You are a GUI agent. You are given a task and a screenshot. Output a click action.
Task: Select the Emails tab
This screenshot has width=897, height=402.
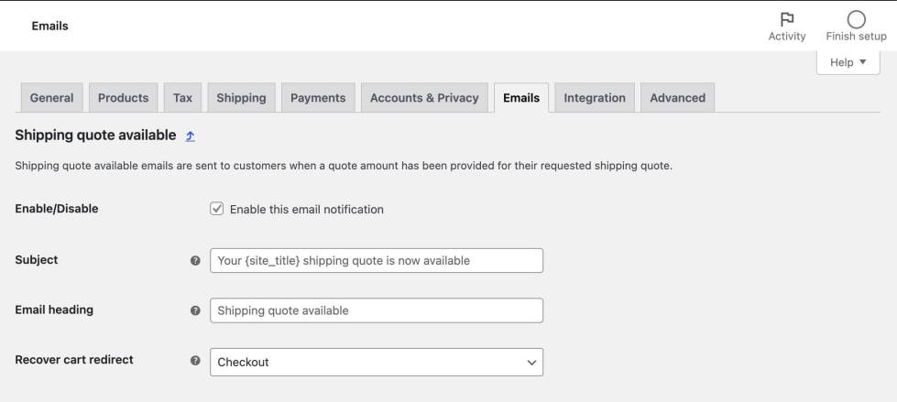pos(521,98)
